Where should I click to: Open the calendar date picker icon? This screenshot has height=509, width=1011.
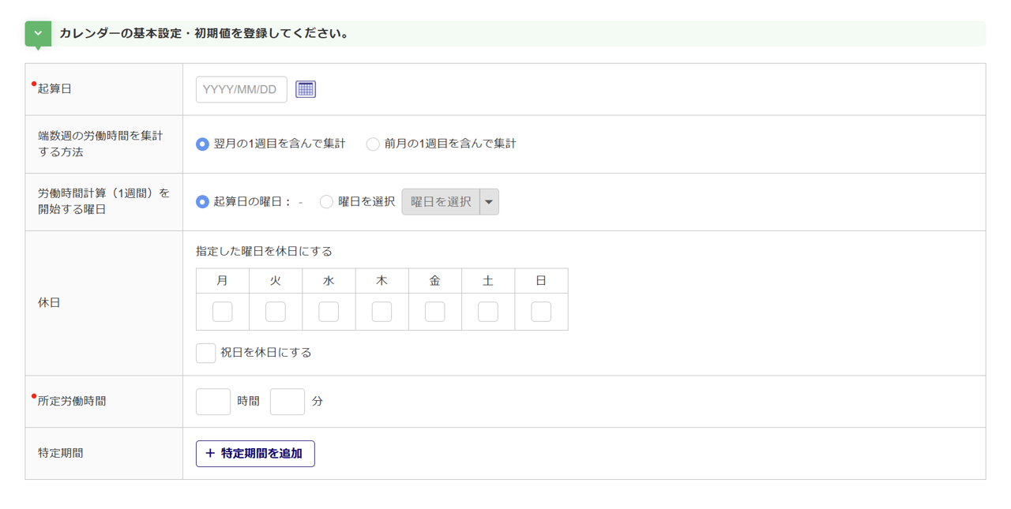pyautogui.click(x=306, y=89)
